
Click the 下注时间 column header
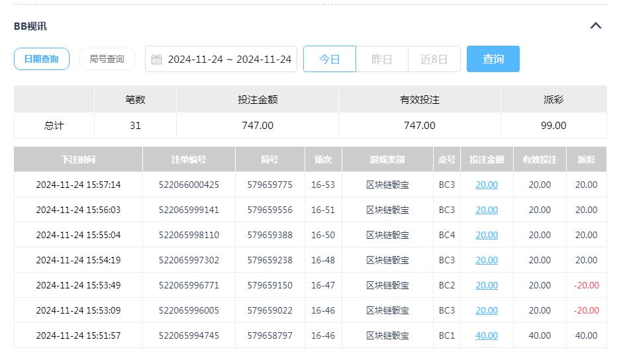click(x=78, y=159)
